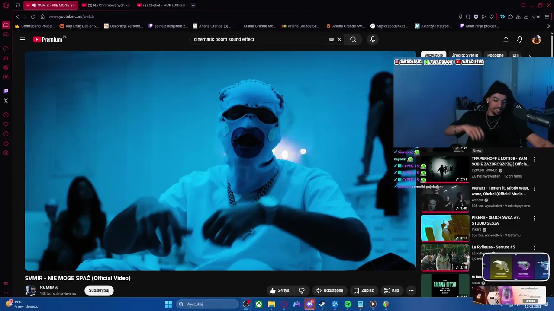
Task: Switch to the 'Na Chromowanych Fe...' tab
Action: pos(106,5)
